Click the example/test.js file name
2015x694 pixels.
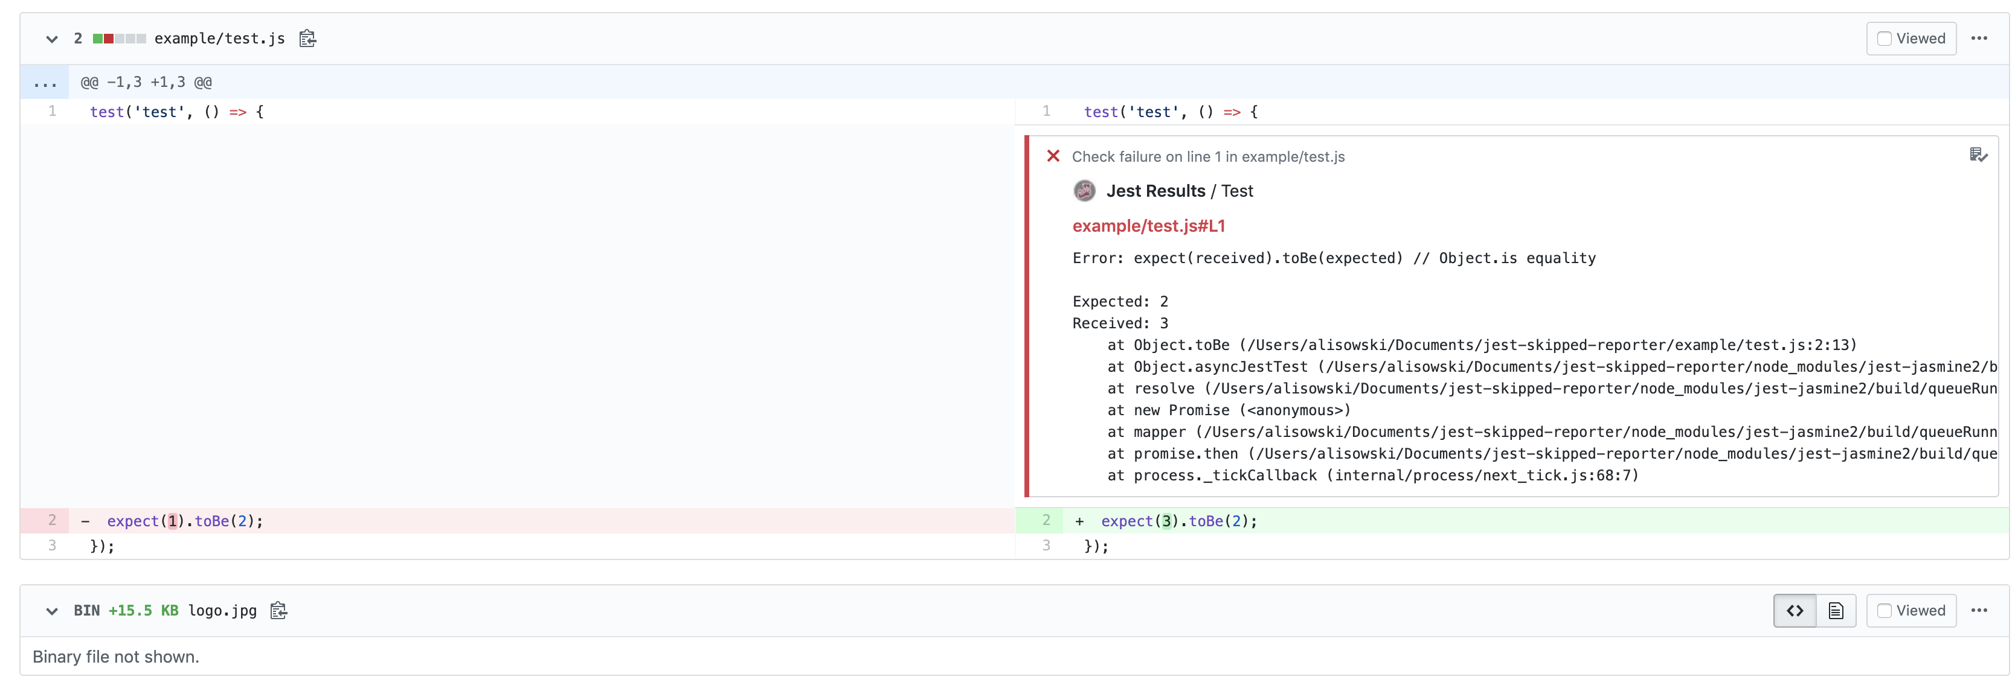tap(219, 38)
